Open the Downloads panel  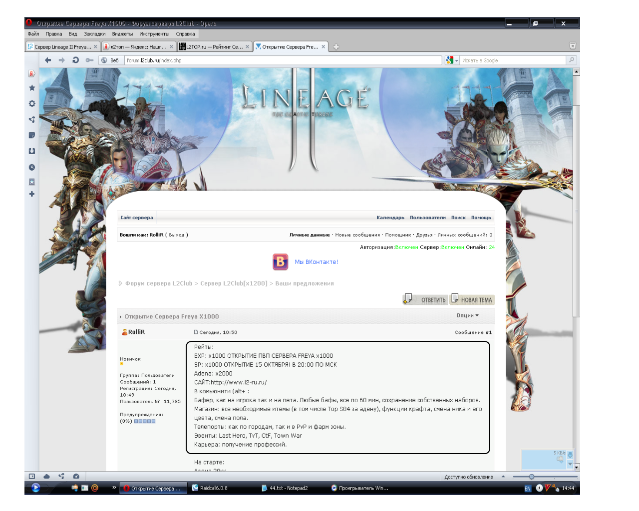pyautogui.click(x=32, y=151)
